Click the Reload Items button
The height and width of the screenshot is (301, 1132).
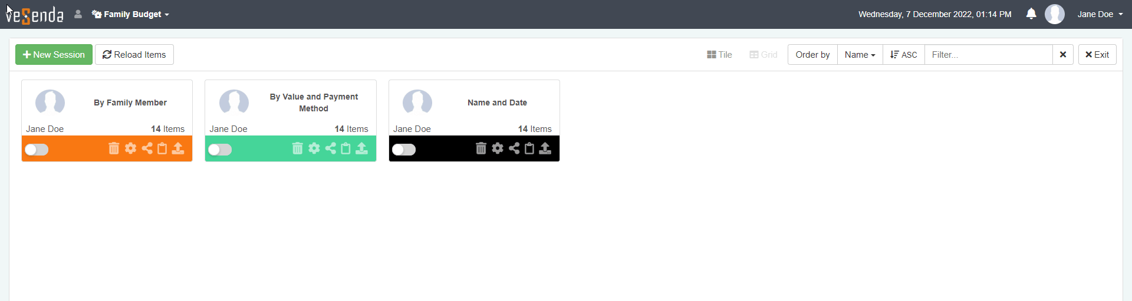(x=134, y=55)
